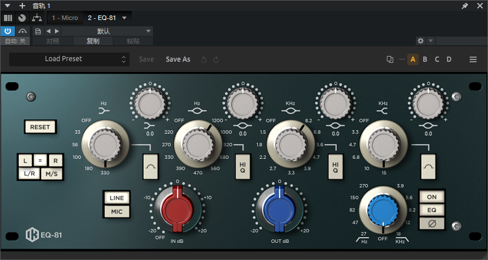Viewport: 488px width, 260px height.
Task: Click the low-mid gain knob
Action: coord(243,104)
